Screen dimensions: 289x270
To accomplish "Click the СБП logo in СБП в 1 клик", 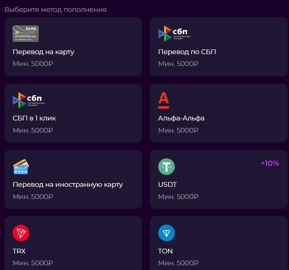I will (x=29, y=100).
